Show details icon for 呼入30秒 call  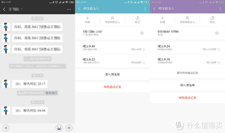[x=219, y=63]
